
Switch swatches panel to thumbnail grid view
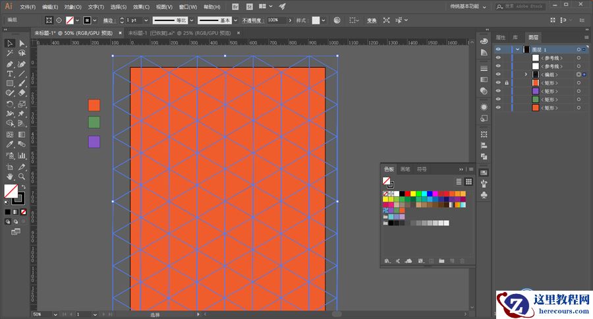(x=468, y=182)
